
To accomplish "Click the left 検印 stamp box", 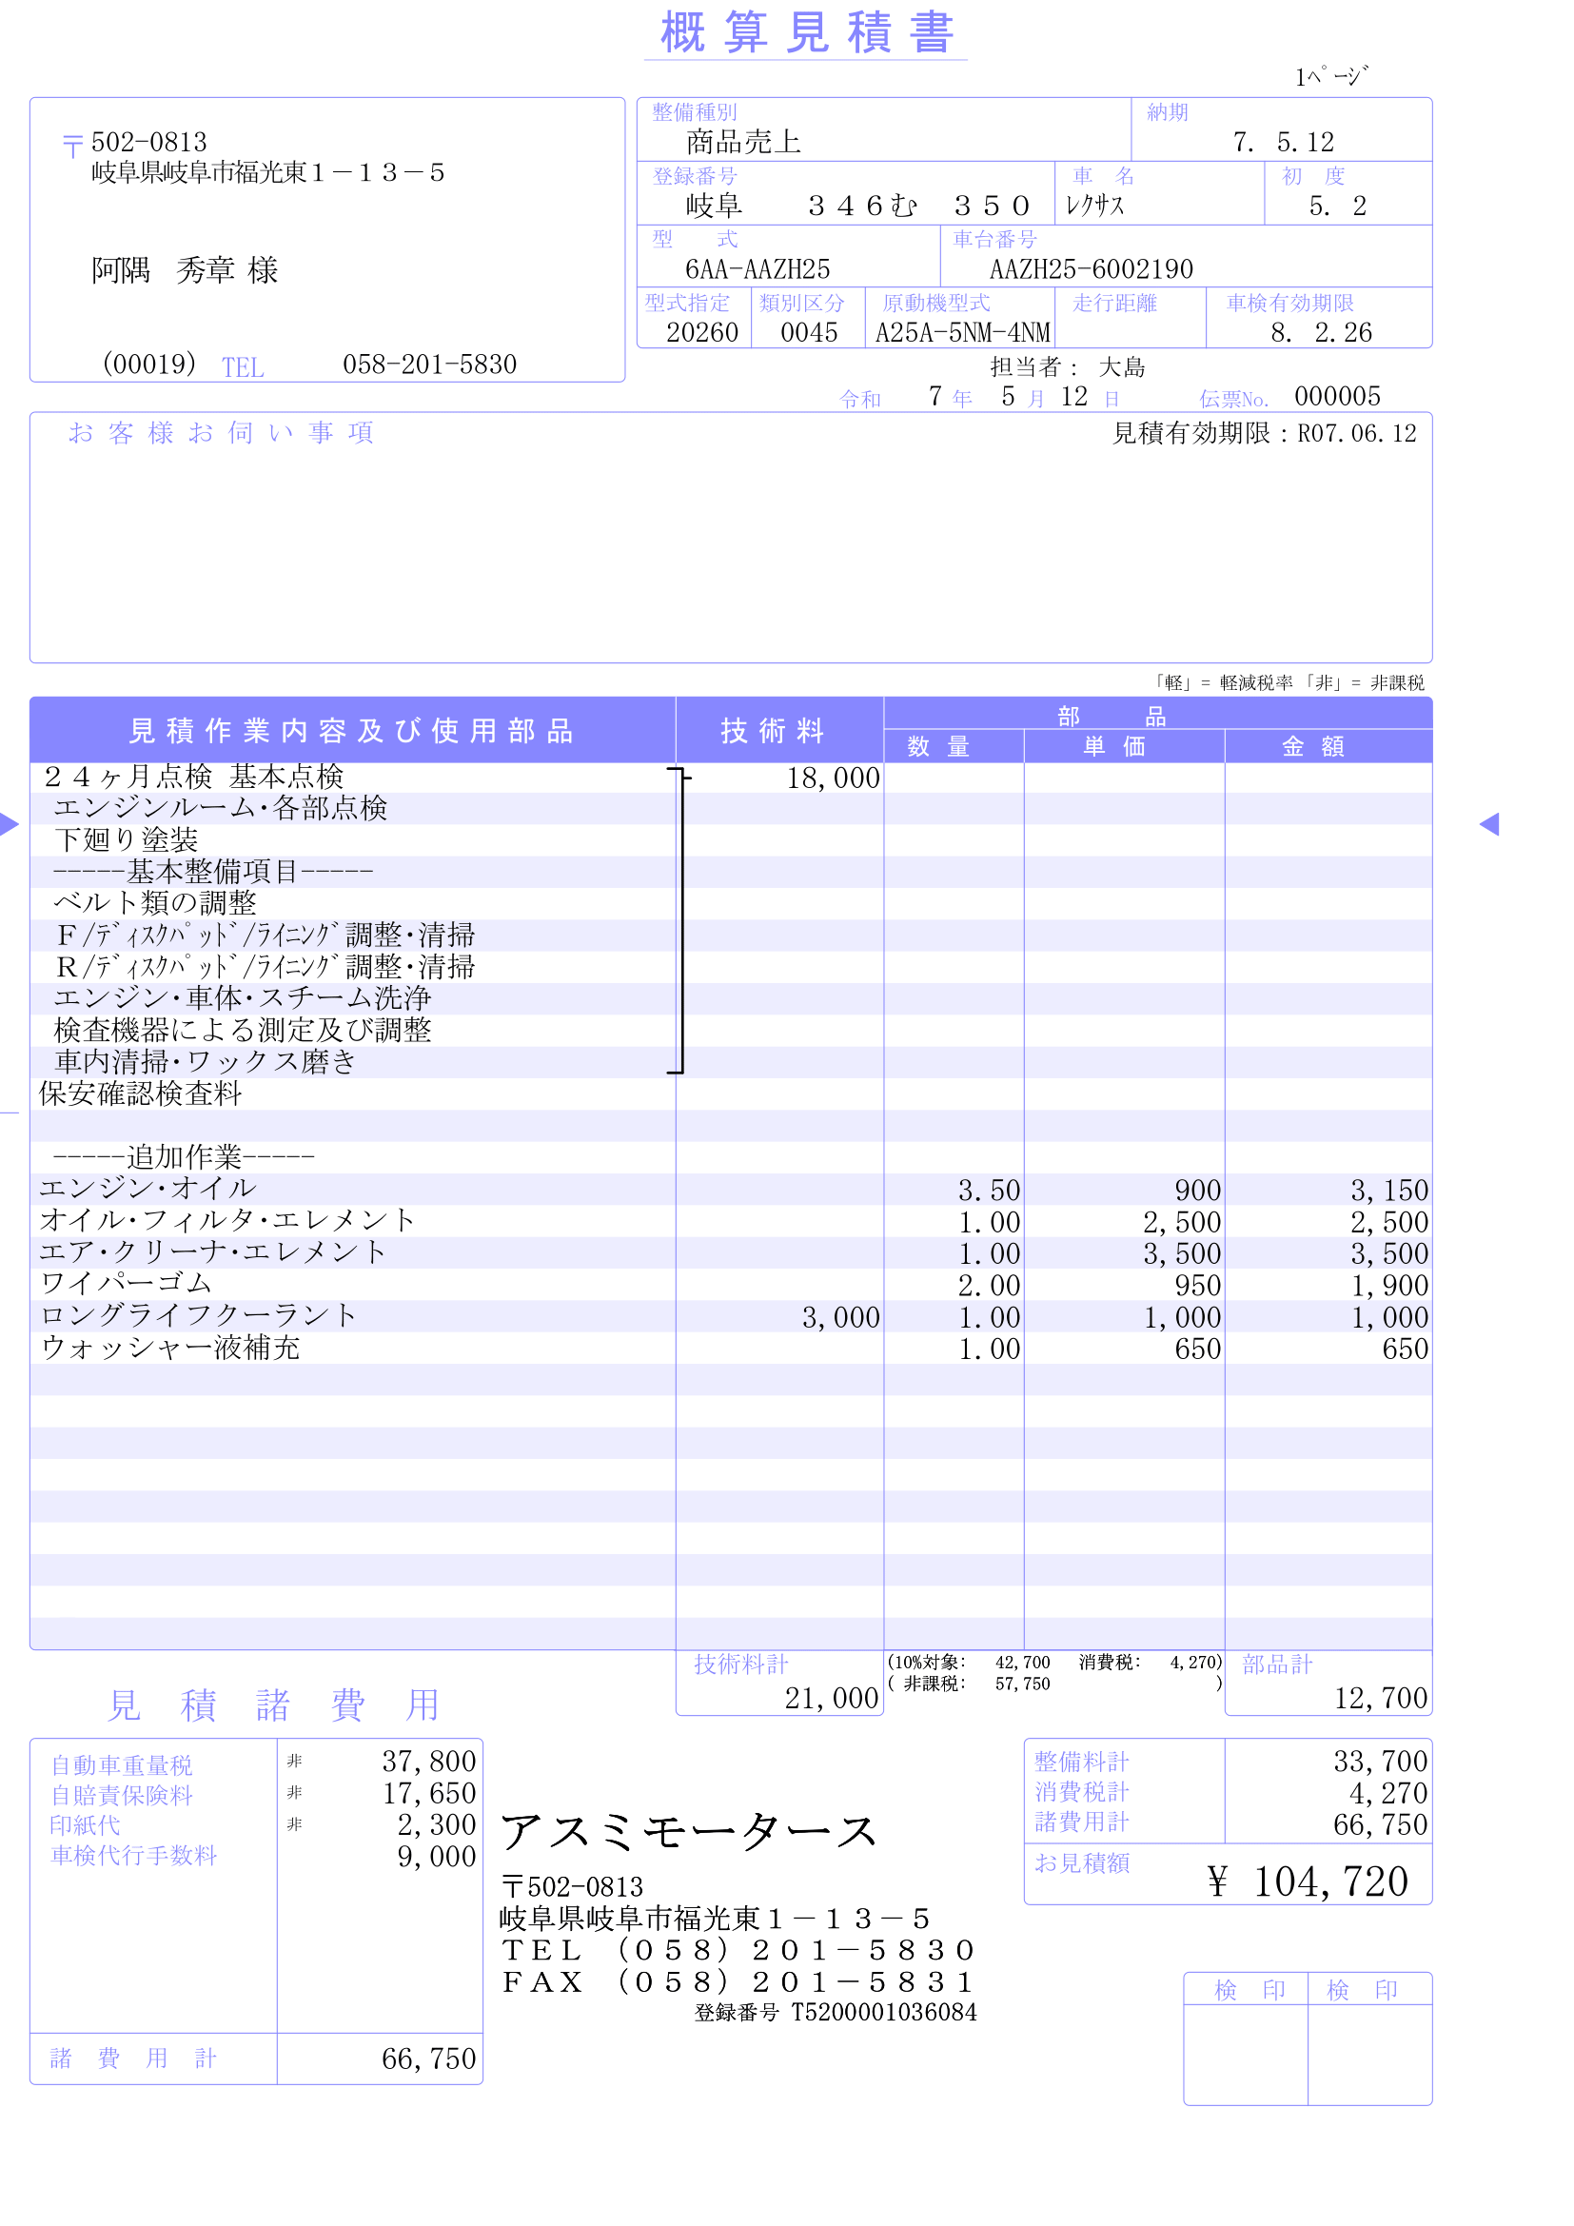I will pyautogui.click(x=1246, y=2055).
